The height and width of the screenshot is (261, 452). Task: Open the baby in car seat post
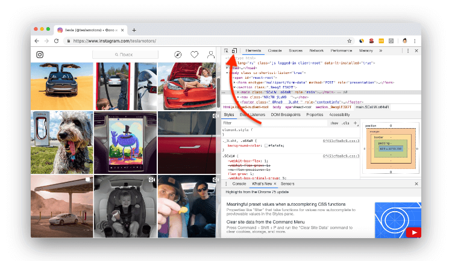tap(125, 206)
